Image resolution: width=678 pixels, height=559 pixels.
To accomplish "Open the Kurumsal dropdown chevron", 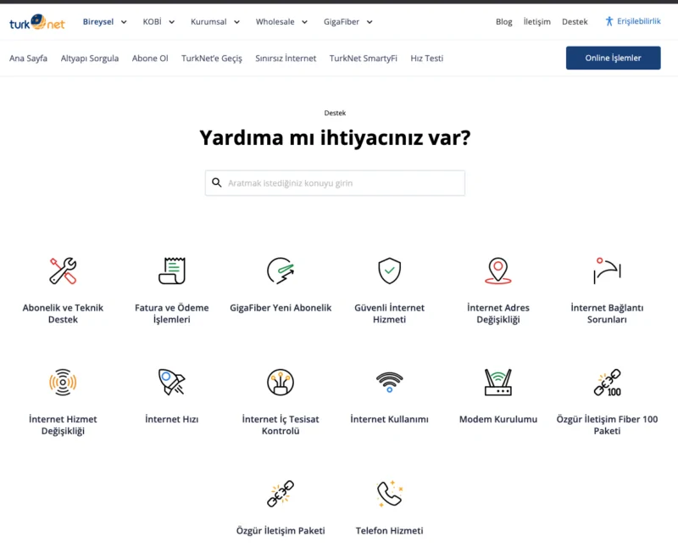I will [237, 22].
